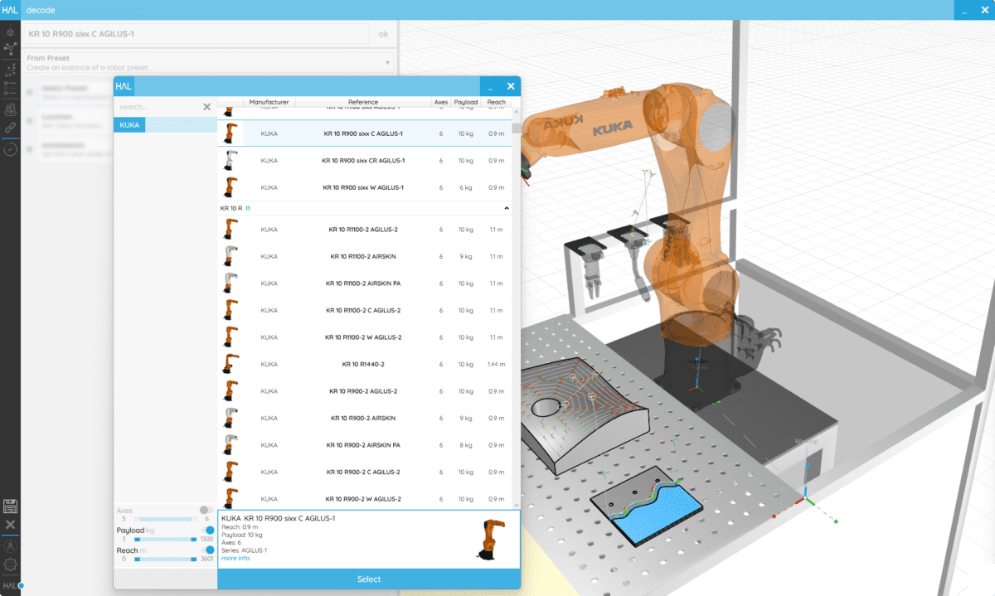
Task: Click the circled checkmark icon in sidebar
Action: click(10, 150)
